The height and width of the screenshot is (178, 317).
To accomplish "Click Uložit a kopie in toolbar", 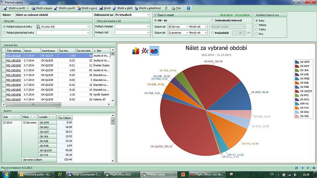I will [x=41, y=8].
